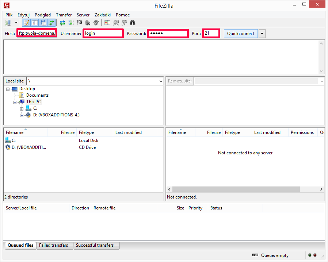Click the red activity indicator light
Screen dimensions: 328x262
tap(315, 255)
